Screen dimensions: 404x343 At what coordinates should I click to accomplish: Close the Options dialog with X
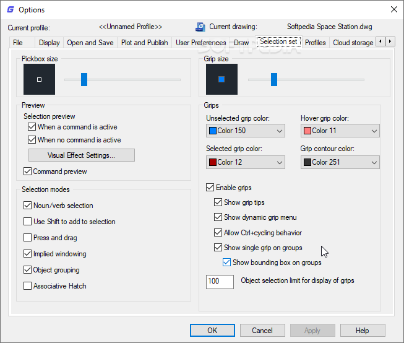tap(393, 9)
